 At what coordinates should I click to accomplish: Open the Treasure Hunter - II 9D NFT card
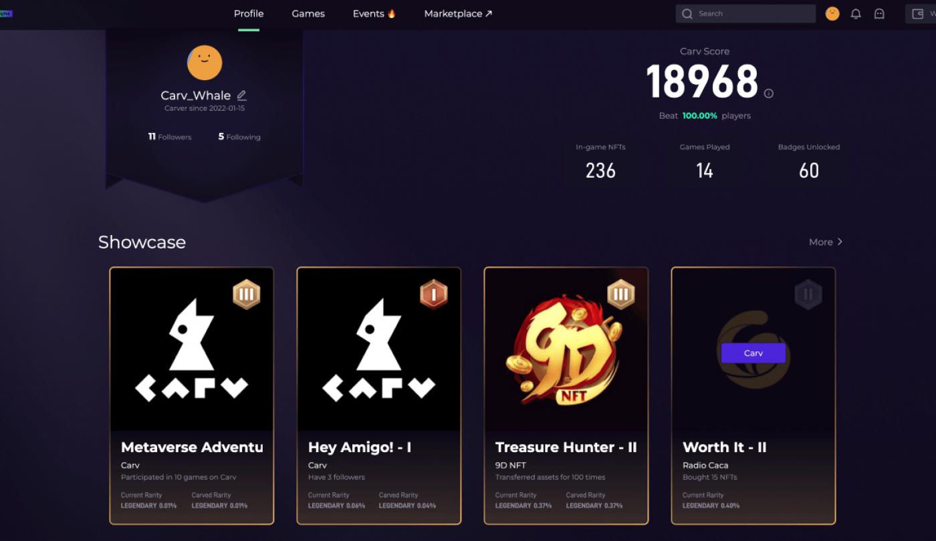pos(566,396)
